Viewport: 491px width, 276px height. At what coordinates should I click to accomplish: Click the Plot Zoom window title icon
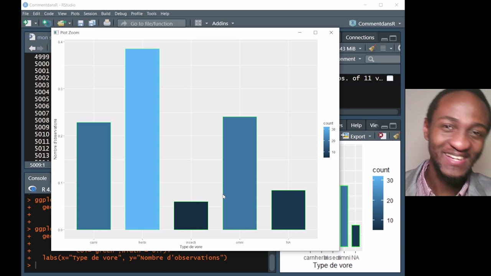(x=56, y=33)
